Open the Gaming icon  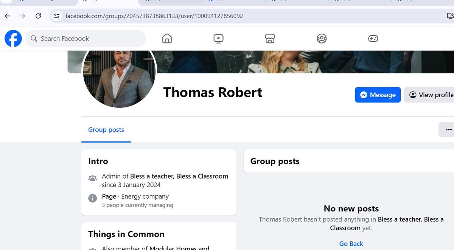coord(373,38)
